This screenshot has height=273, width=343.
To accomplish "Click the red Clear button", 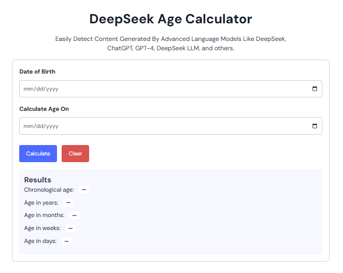I will 75,153.
